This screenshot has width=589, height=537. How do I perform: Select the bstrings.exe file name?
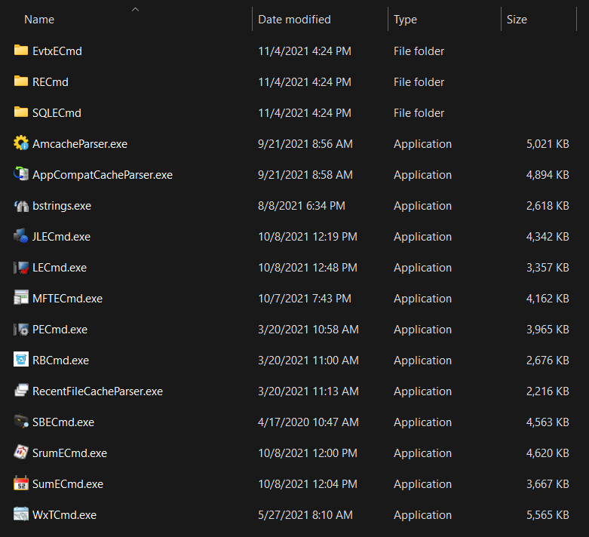click(x=62, y=206)
